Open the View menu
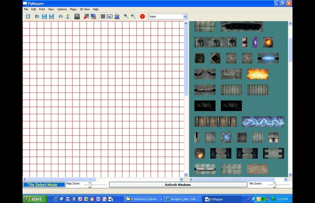Viewport: 315px width, 203px height. click(x=51, y=9)
